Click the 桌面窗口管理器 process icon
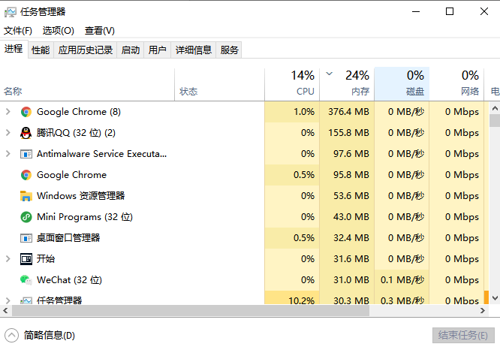 point(26,238)
